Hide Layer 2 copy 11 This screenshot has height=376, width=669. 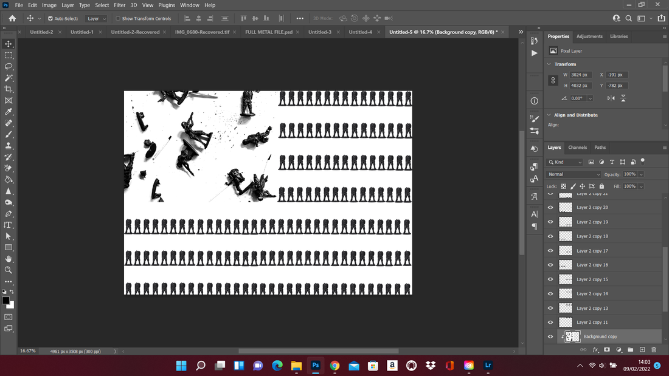(550, 323)
